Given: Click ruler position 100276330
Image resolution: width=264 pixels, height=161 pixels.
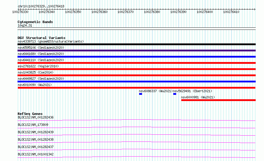Looking at the screenshot, I should (20, 12).
